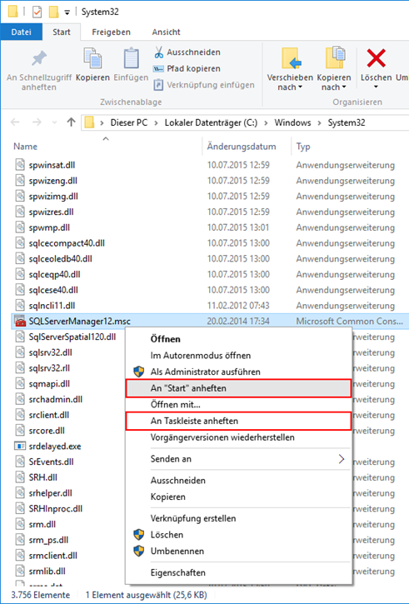409x604 pixels.
Task: Click the SQLServerManager12.msc file icon
Action: pyautogui.click(x=20, y=322)
